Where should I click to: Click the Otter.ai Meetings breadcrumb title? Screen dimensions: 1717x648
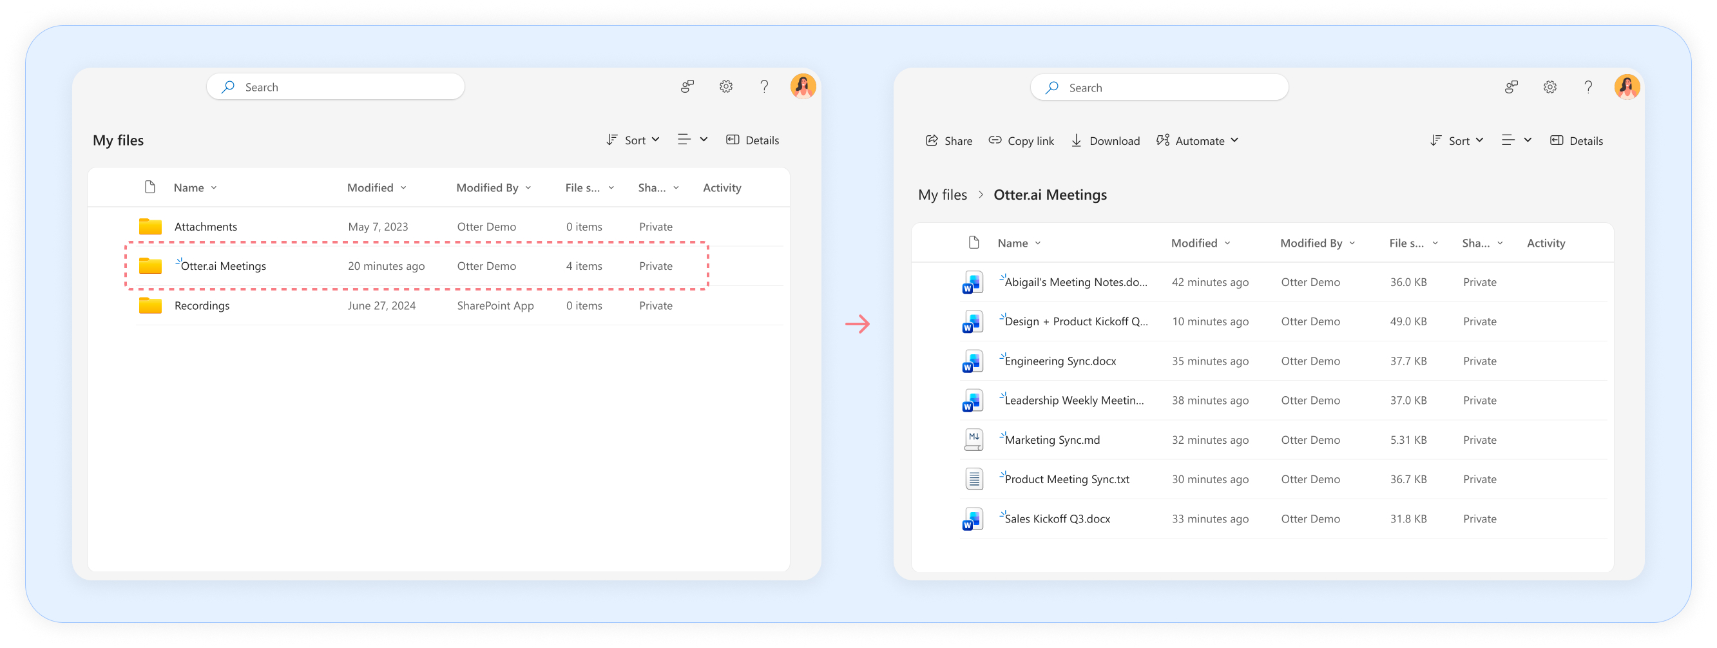click(x=1050, y=195)
